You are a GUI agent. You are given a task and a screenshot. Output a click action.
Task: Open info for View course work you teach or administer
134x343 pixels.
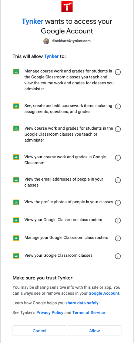118,129
